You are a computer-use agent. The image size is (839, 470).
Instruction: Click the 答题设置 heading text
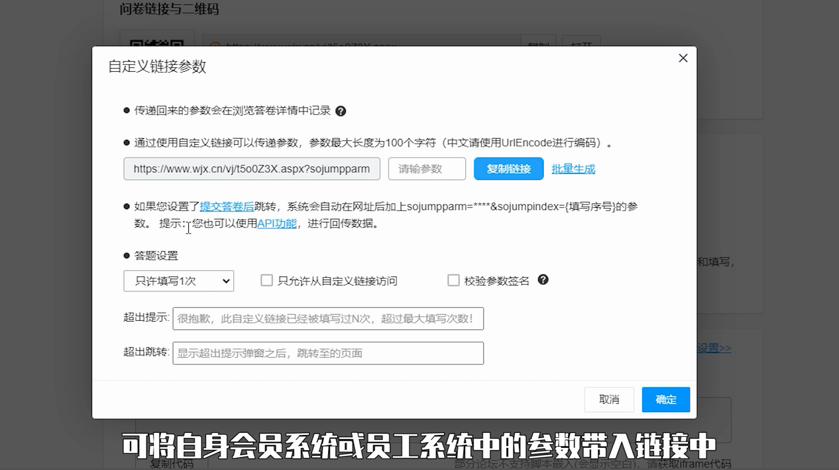coord(156,256)
